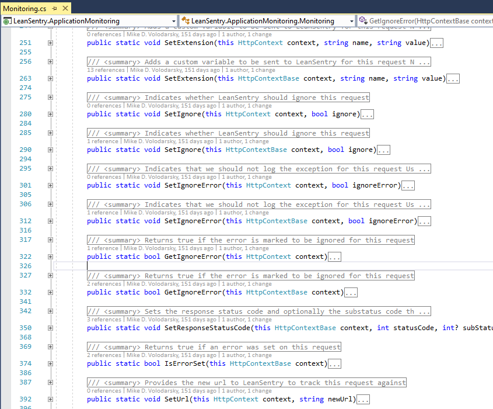
Task: Open '2 references' CodeLens above IsErrorSet
Action: (104, 355)
